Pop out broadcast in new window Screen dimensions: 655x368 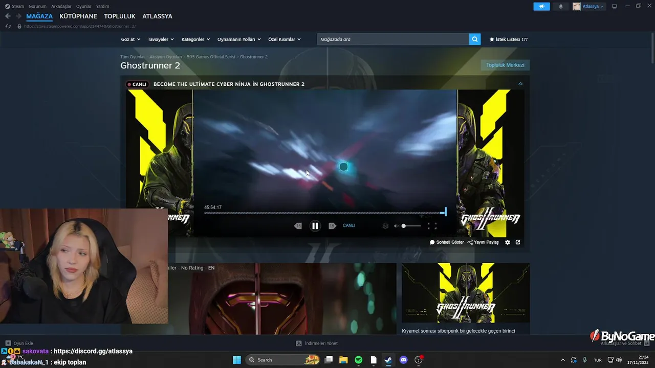click(x=518, y=242)
